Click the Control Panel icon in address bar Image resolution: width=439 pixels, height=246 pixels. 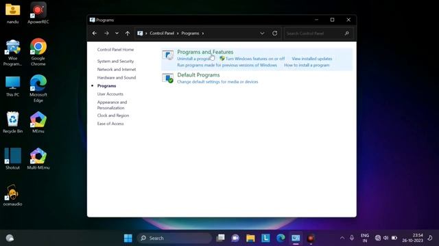(140, 33)
